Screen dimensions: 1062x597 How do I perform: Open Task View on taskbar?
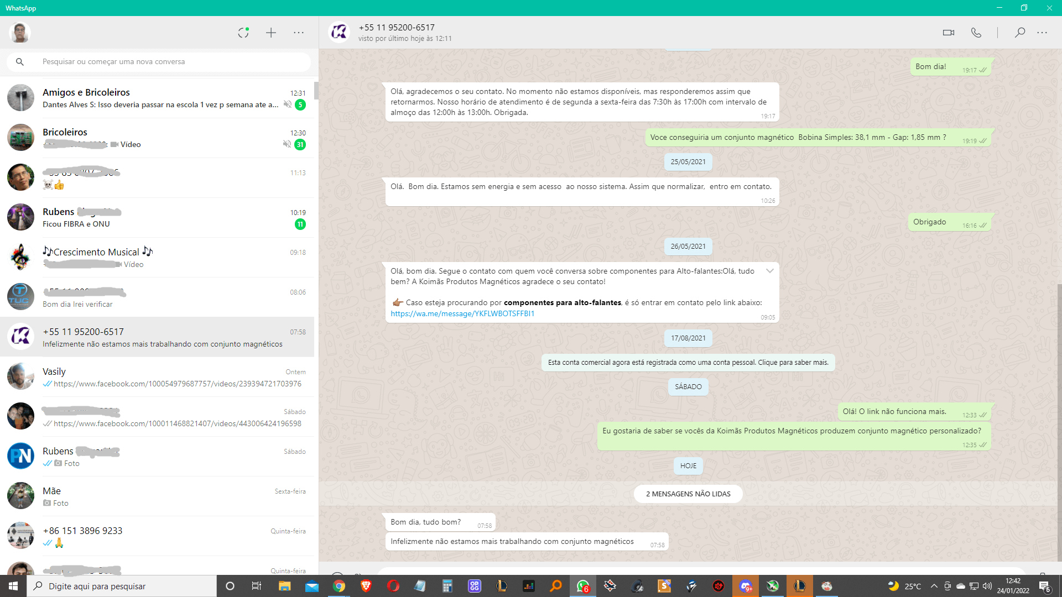(x=257, y=586)
